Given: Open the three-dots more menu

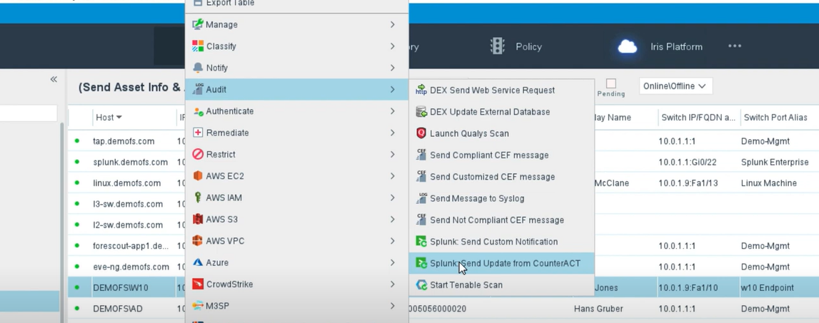Looking at the screenshot, I should click(735, 46).
